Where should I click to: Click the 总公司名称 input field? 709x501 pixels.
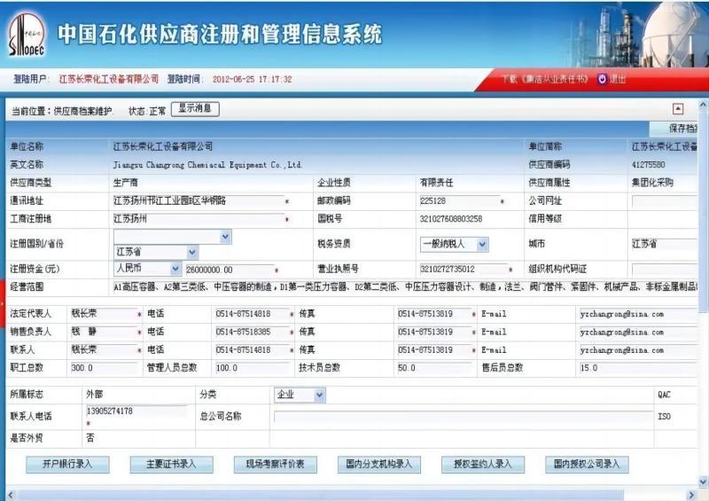click(x=464, y=417)
